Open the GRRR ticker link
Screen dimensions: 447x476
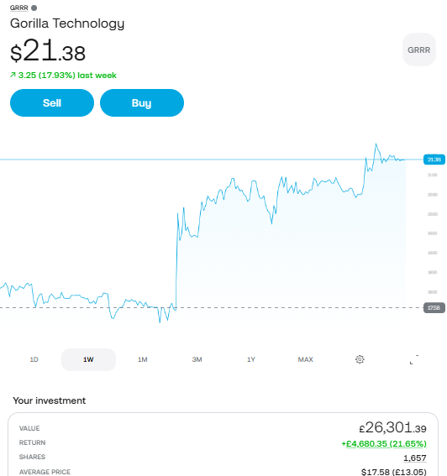[18, 8]
